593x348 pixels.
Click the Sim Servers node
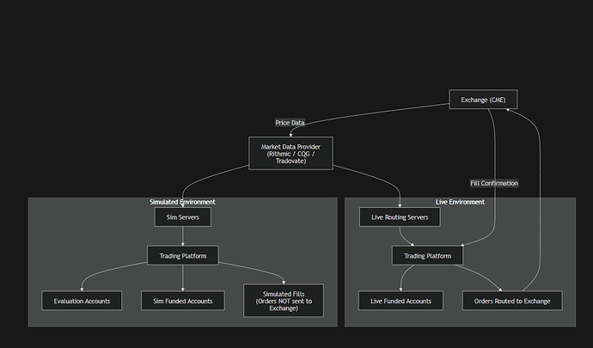point(182,217)
